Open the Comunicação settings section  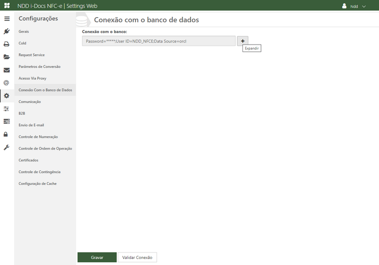[x=29, y=101]
